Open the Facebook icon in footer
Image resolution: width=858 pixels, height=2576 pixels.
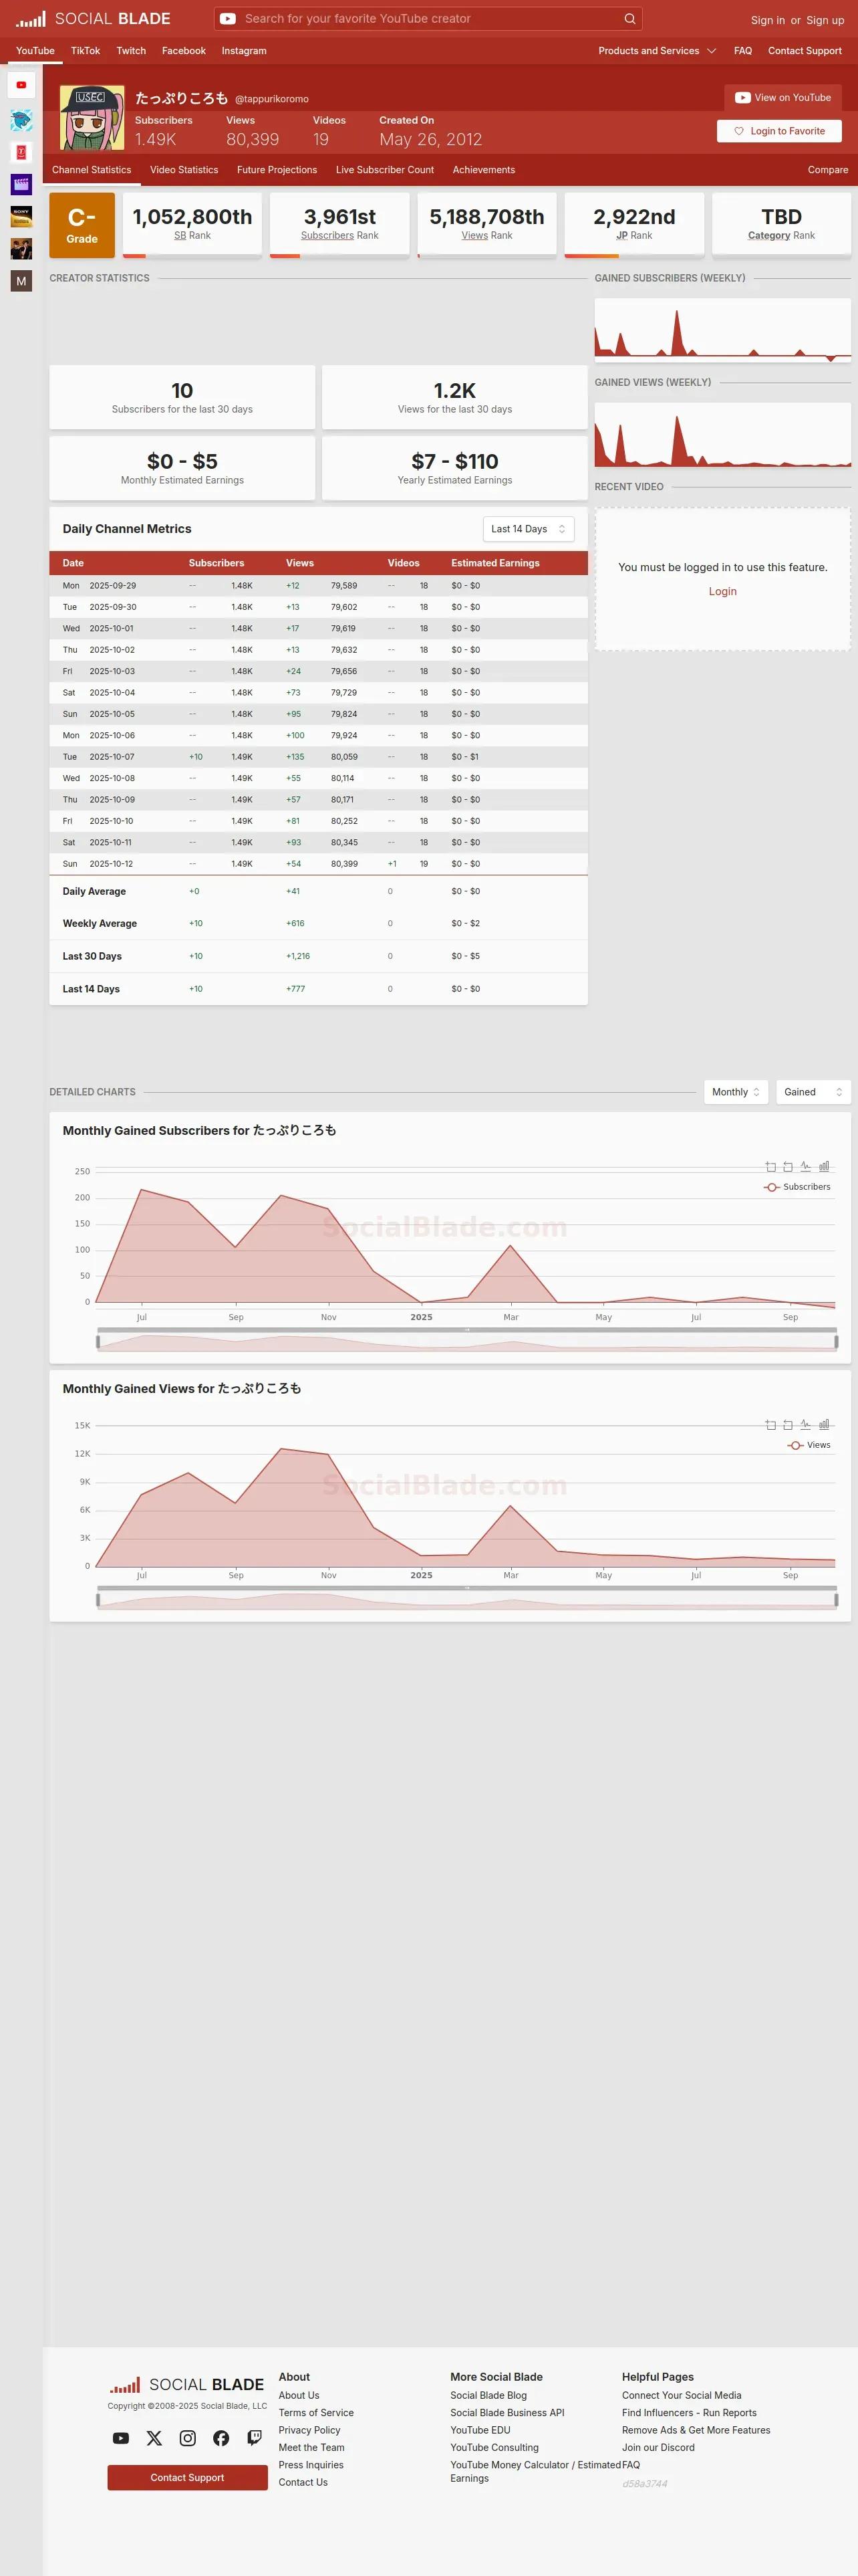point(221,2438)
